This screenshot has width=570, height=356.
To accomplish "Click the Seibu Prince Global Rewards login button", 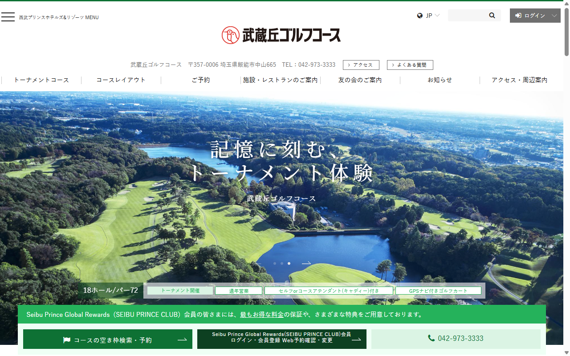I will coord(282,339).
